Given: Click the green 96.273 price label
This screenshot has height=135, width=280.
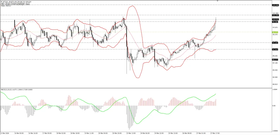Looking at the screenshot, I should (276, 32).
